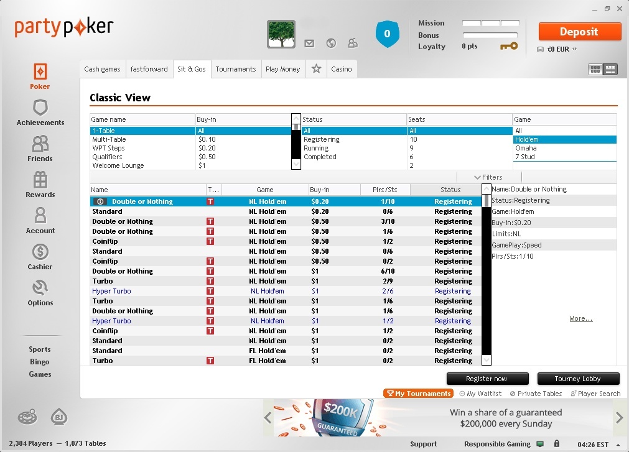Screen dimensions: 629x452
Task: Click the tournament list scrollbar thumb
Action: click(486, 200)
